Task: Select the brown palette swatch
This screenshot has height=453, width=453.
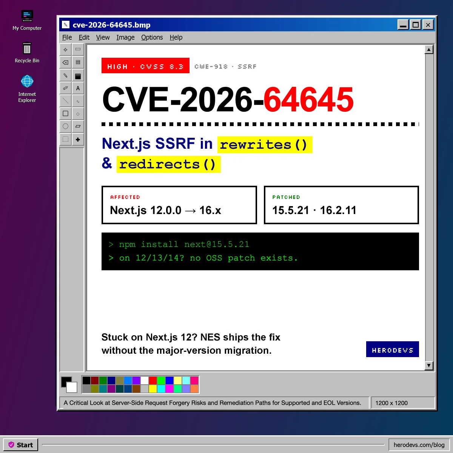Action: click(x=136, y=389)
